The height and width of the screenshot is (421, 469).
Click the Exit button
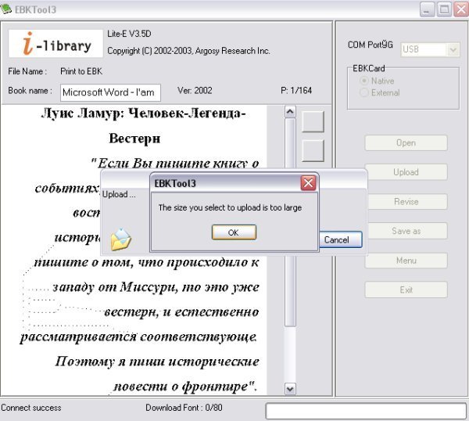pyautogui.click(x=406, y=290)
